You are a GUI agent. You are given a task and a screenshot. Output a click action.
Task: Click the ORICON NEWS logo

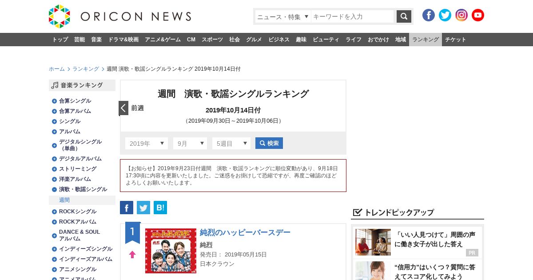pyautogui.click(x=120, y=16)
